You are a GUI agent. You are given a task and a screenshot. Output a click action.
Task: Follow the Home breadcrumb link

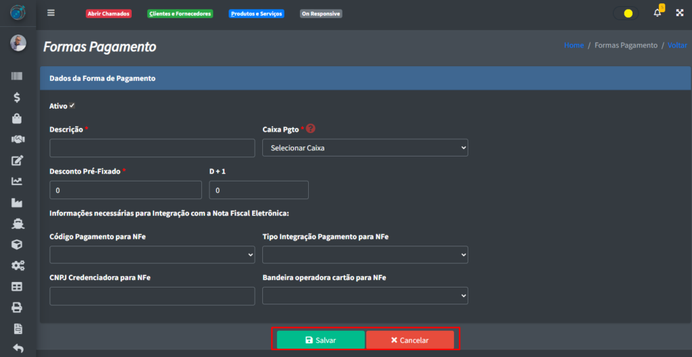[x=574, y=45]
